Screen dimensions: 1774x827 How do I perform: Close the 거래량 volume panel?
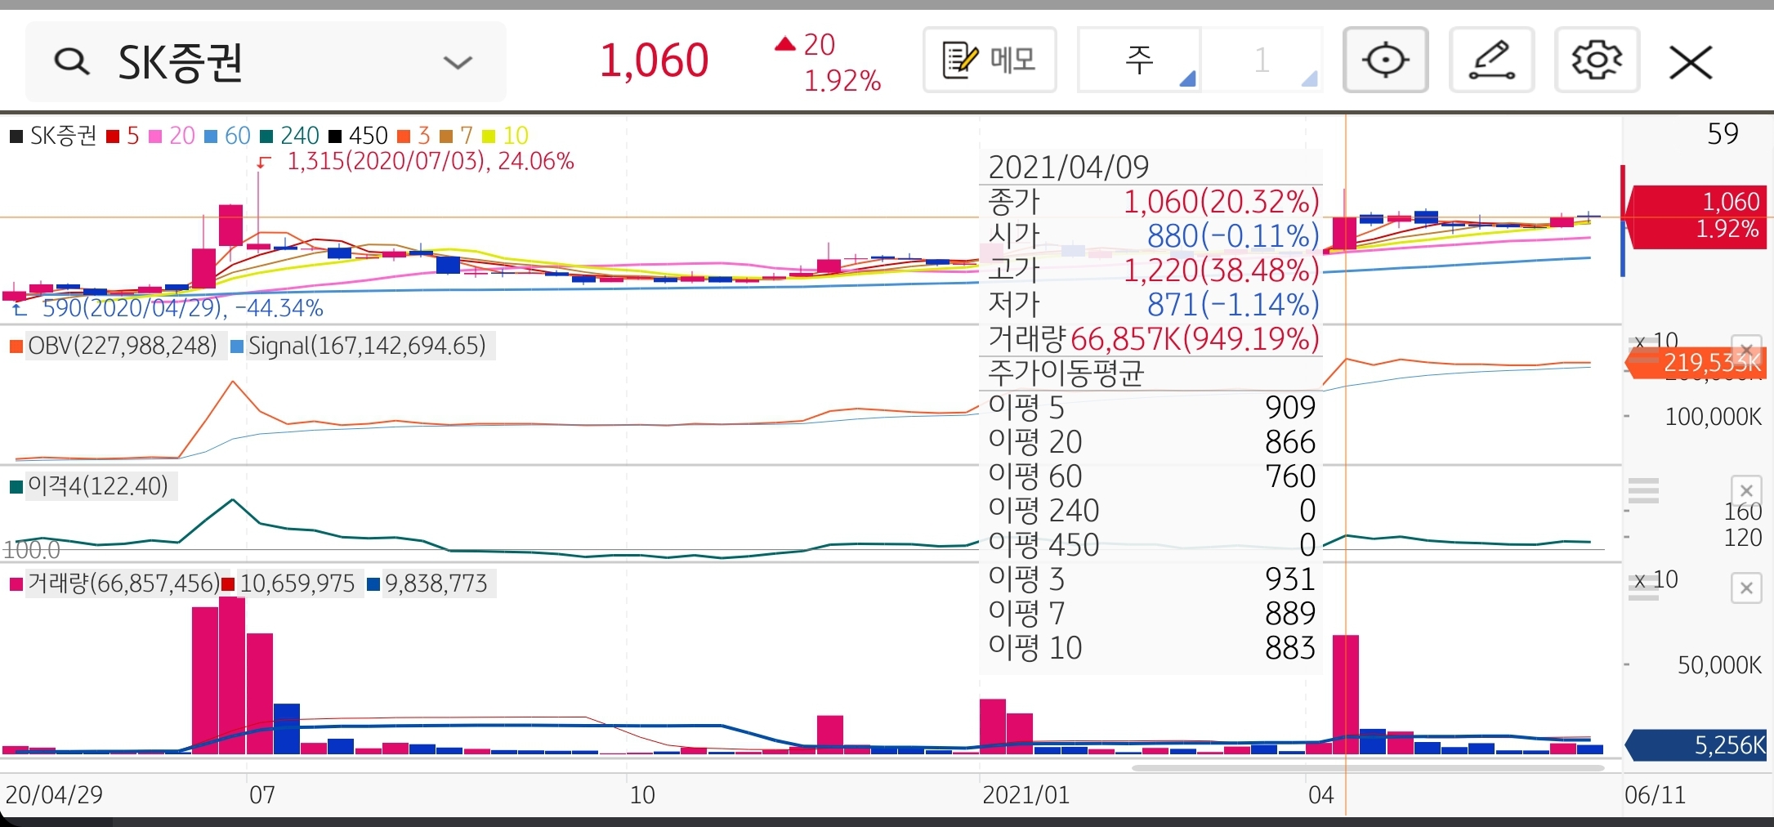[x=1746, y=588]
